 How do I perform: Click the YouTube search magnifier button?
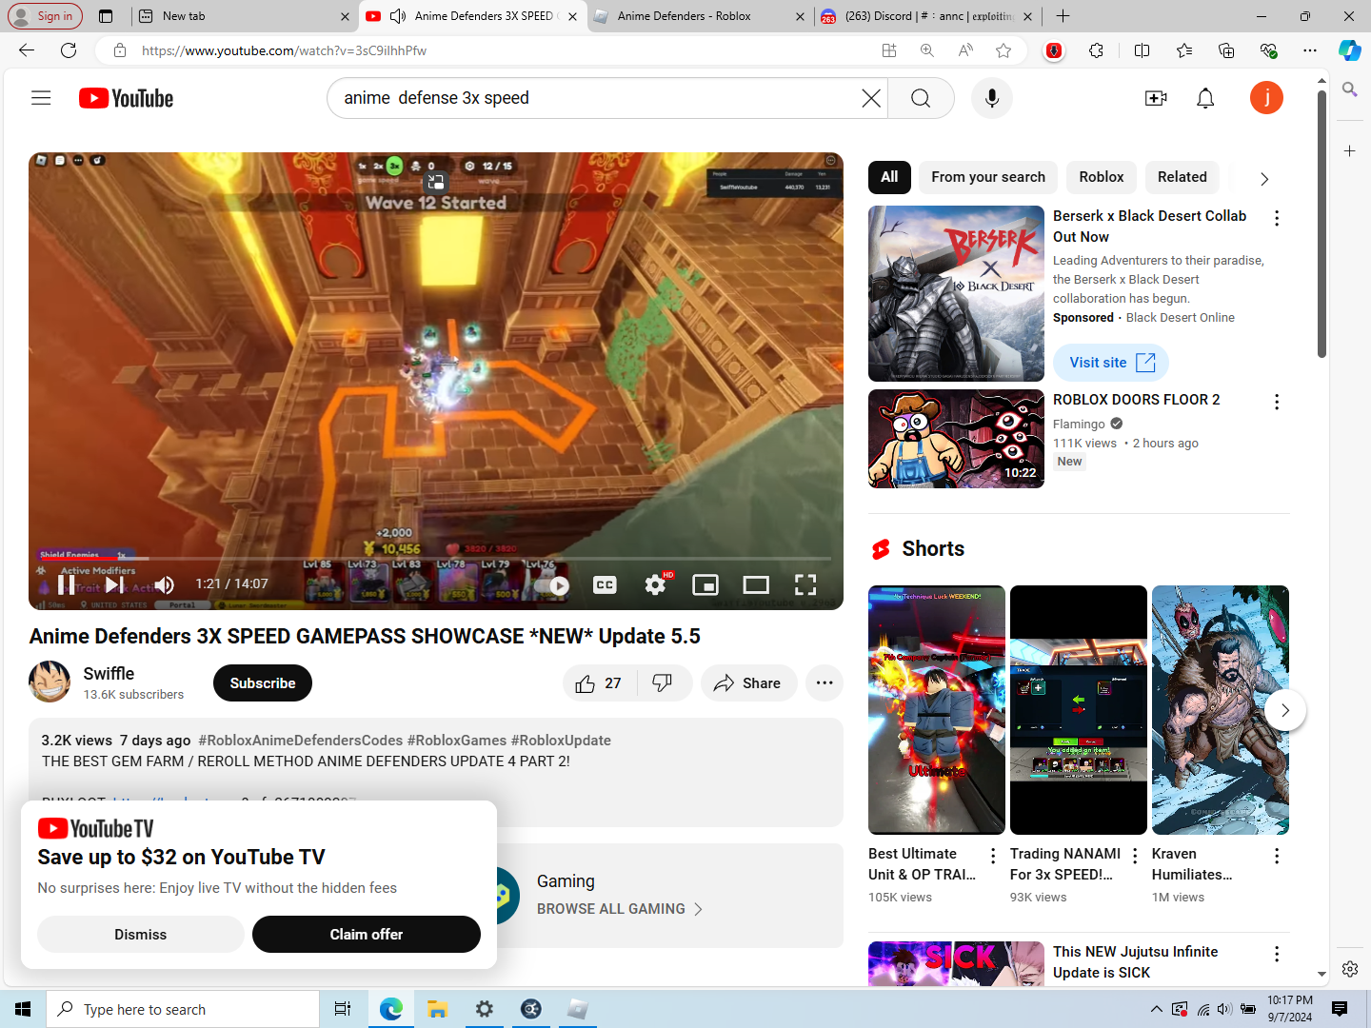[x=921, y=98]
